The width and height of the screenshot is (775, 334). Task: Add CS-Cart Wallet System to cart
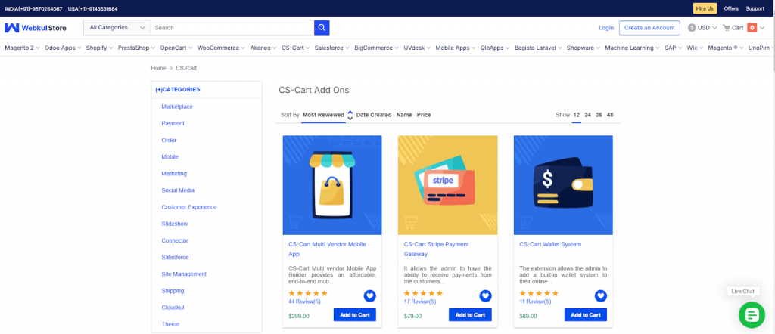tap(585, 315)
